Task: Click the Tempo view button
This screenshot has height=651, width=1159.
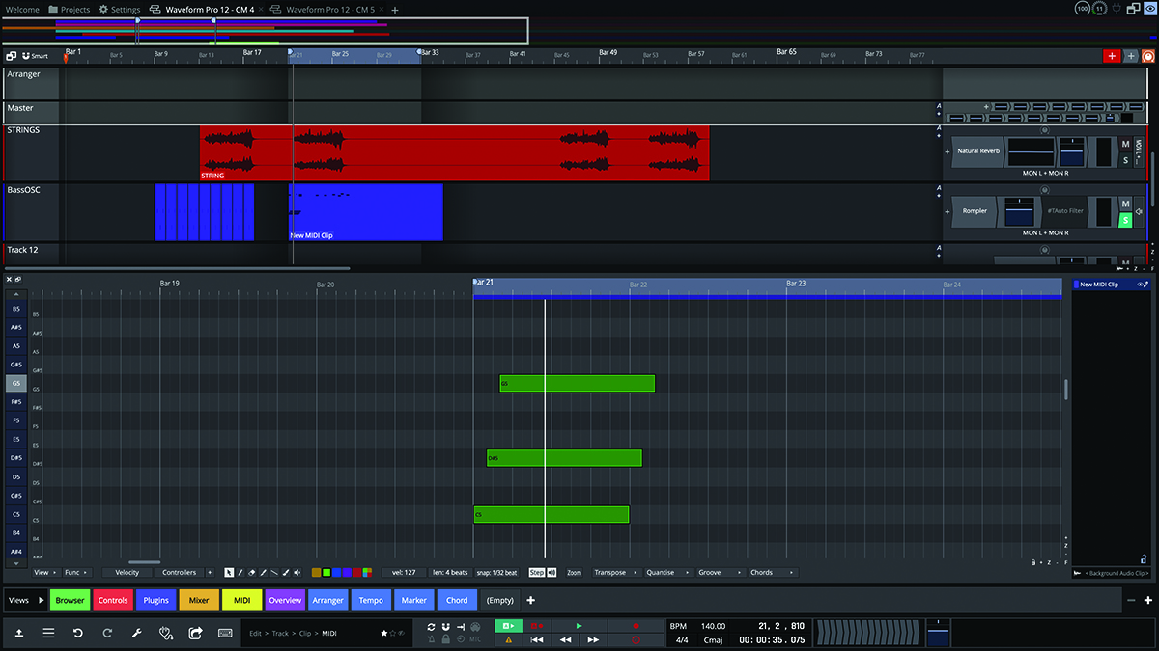Action: pyautogui.click(x=371, y=600)
